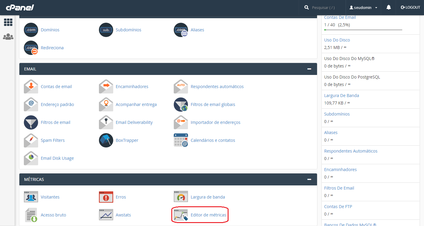Open the Filtros de email funnel icon
424x226 pixels.
[x=31, y=122]
